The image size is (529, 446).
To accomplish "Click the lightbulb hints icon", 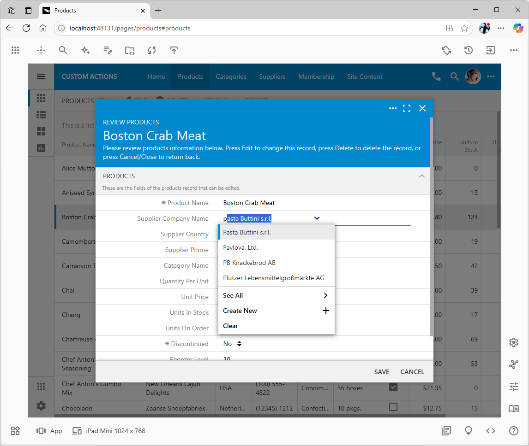I will (x=468, y=430).
